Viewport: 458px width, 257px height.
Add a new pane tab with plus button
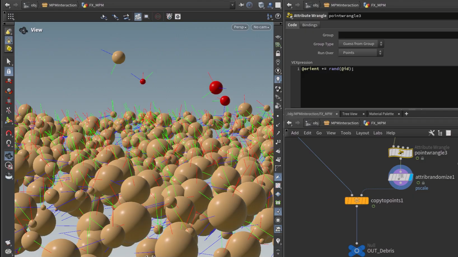click(x=406, y=114)
